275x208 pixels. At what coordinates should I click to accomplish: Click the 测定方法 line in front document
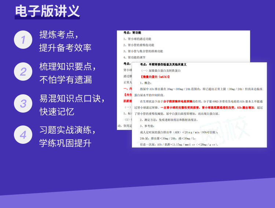[169, 120]
